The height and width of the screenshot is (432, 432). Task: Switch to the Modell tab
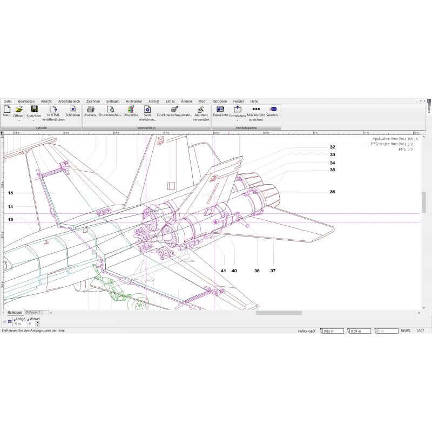tap(15, 313)
